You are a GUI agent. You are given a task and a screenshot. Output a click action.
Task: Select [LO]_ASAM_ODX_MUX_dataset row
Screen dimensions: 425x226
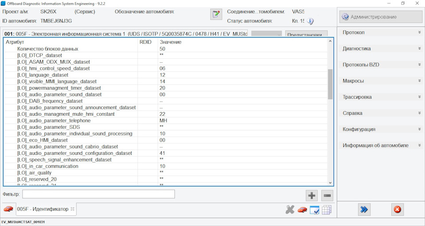click(x=166, y=62)
